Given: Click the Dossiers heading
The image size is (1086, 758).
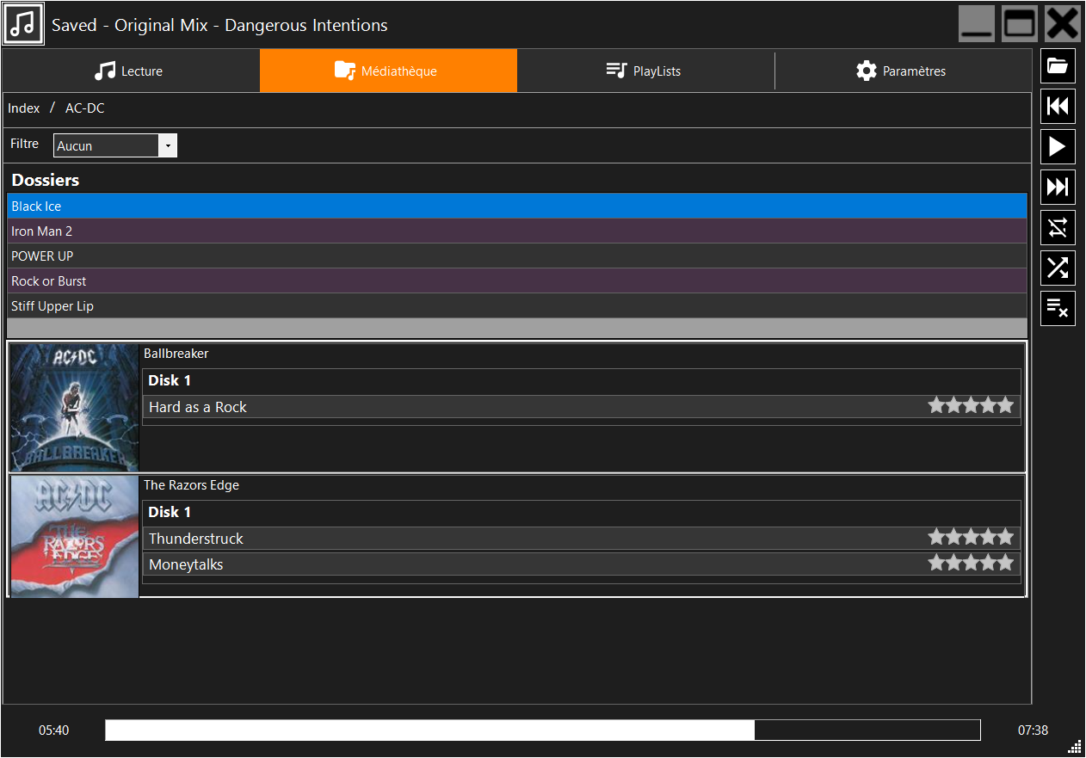Looking at the screenshot, I should pos(46,180).
